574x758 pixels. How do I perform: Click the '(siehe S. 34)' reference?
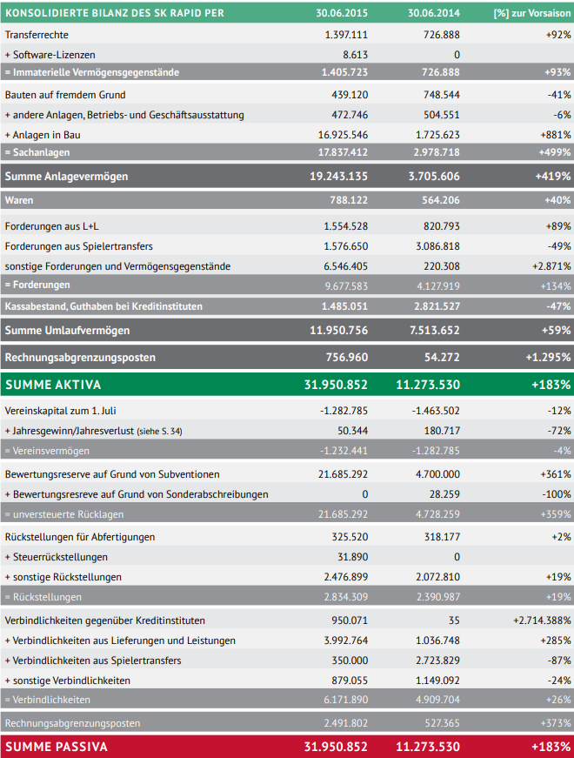[x=159, y=431]
